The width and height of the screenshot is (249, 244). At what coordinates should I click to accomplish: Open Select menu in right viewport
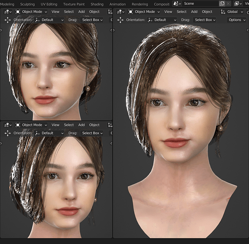[182, 12]
